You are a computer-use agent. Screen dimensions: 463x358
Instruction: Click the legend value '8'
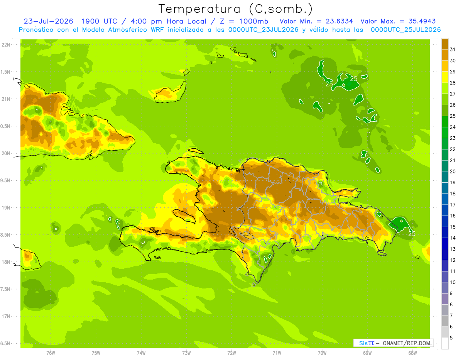451,304
